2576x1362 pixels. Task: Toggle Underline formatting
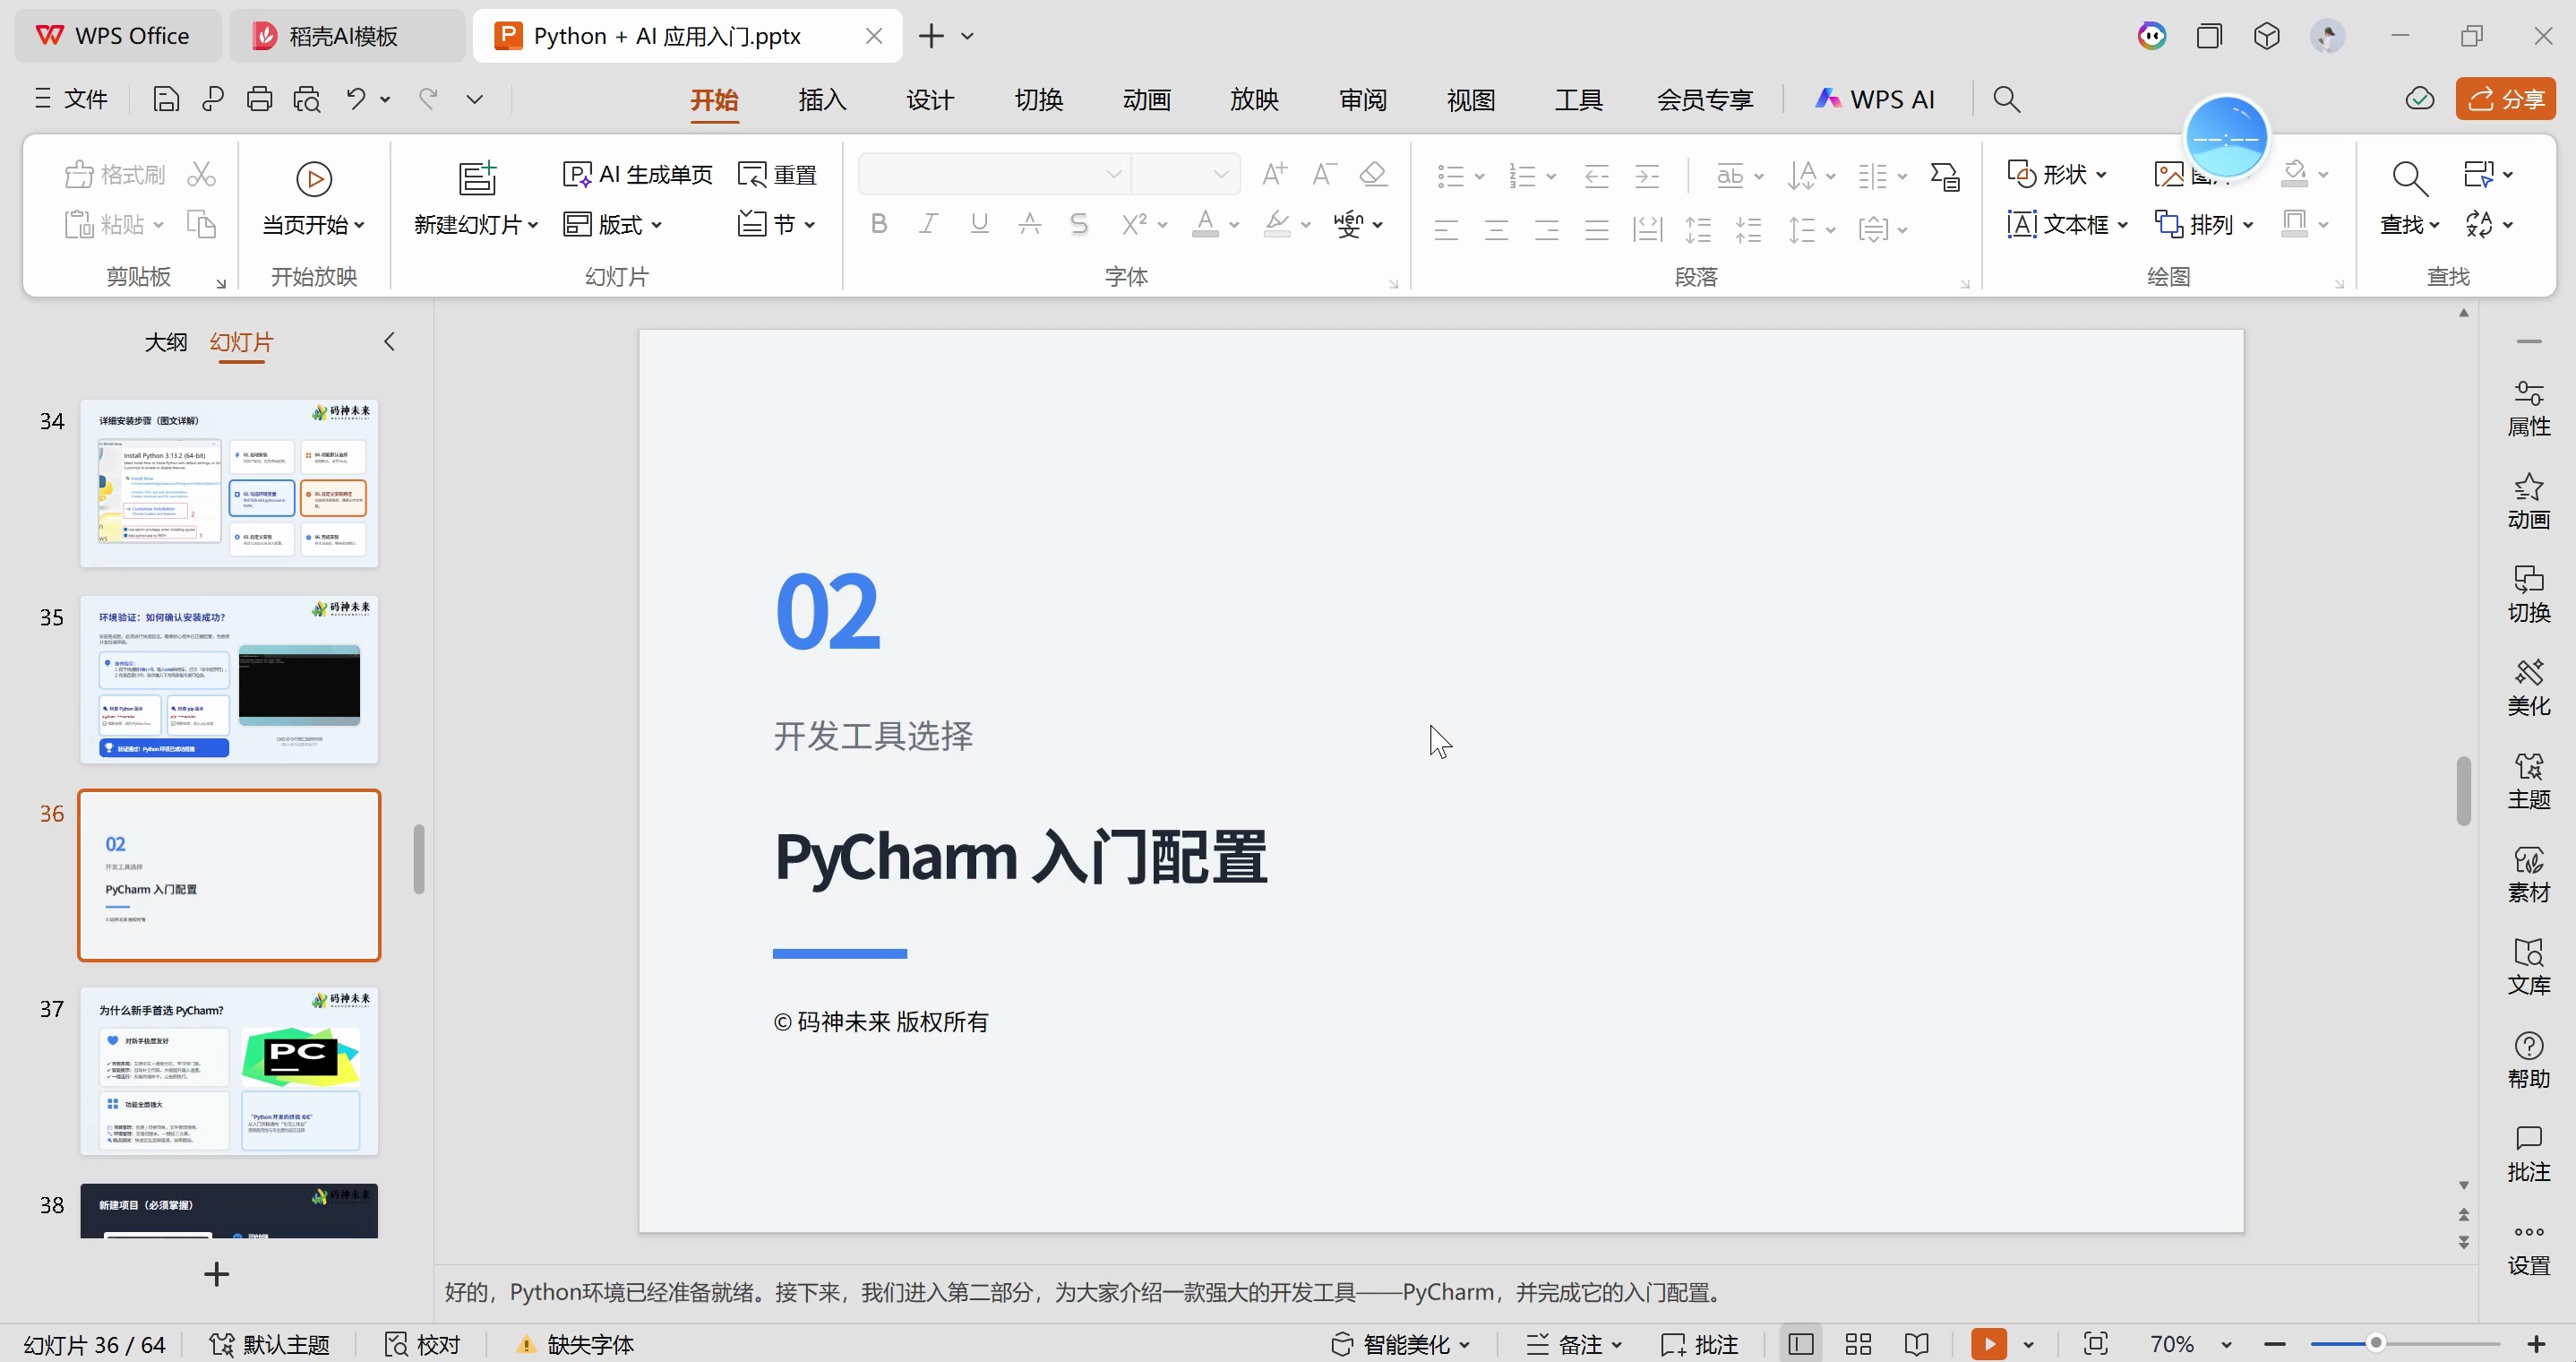(979, 224)
